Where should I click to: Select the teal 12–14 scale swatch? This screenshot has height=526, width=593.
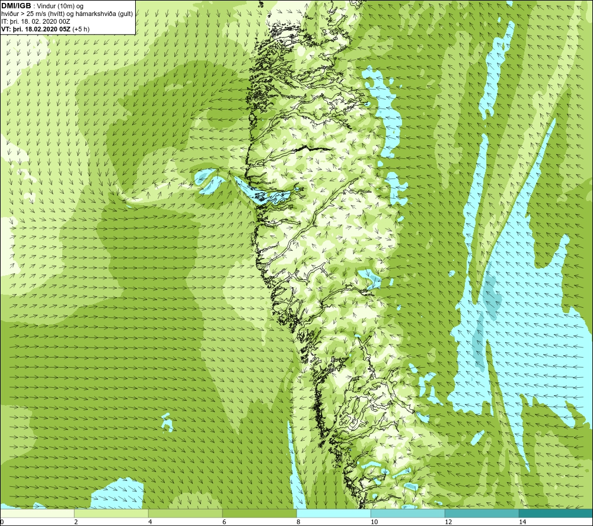click(482, 513)
